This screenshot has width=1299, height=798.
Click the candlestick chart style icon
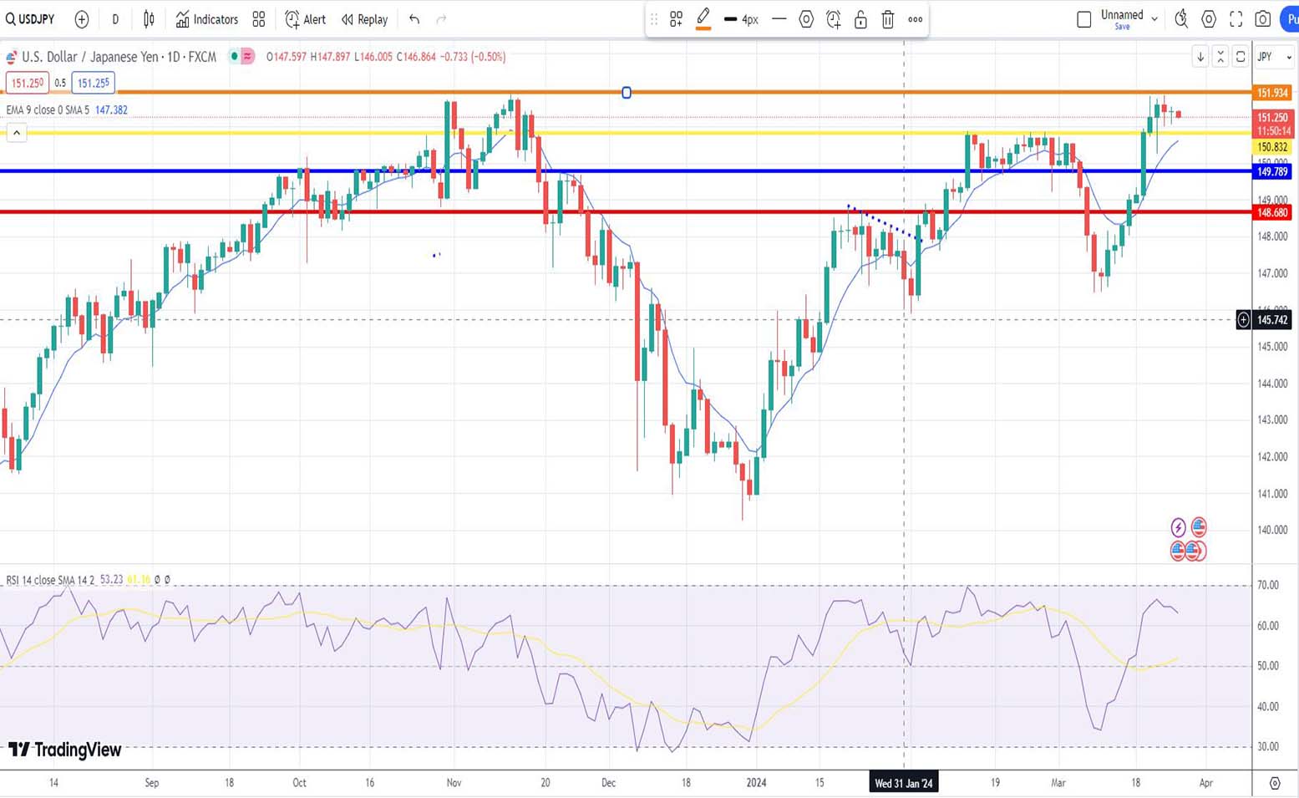tap(149, 19)
